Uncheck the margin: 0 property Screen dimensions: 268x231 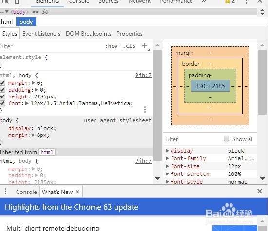[x=2, y=83]
